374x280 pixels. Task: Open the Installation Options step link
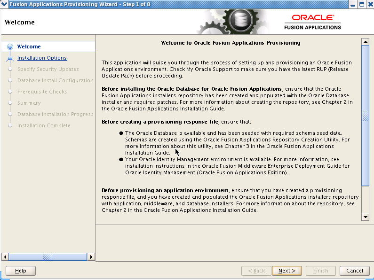pos(42,58)
